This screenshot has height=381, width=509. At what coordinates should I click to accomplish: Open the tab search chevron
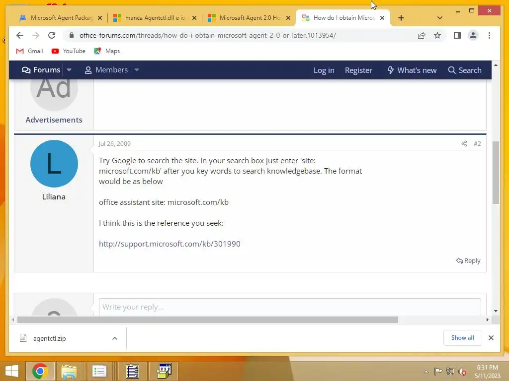pos(439,18)
